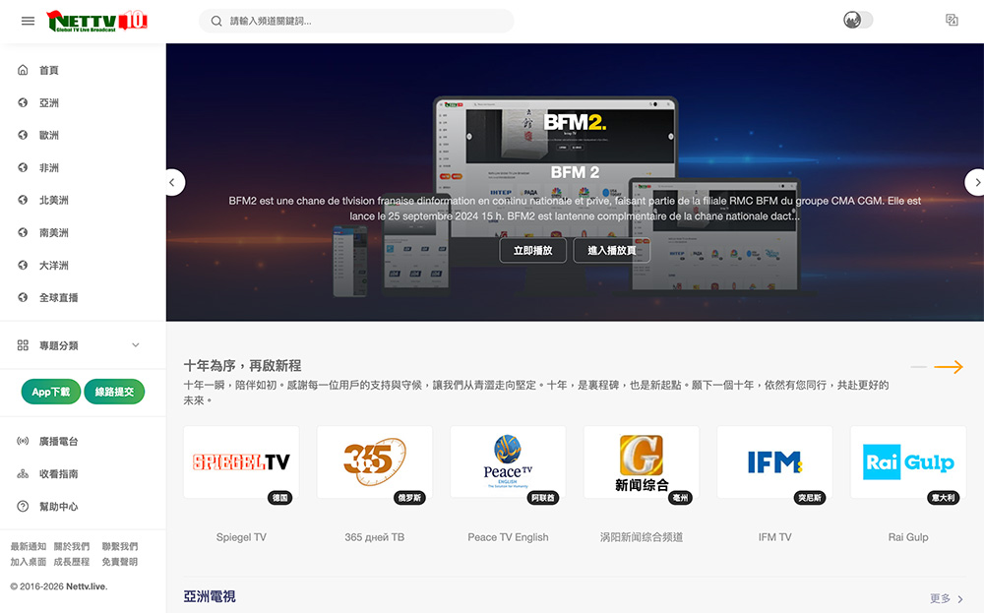Open the 涡阳新闻综合频道 channel thumbnail
This screenshot has width=984, height=613.
pyautogui.click(x=642, y=462)
